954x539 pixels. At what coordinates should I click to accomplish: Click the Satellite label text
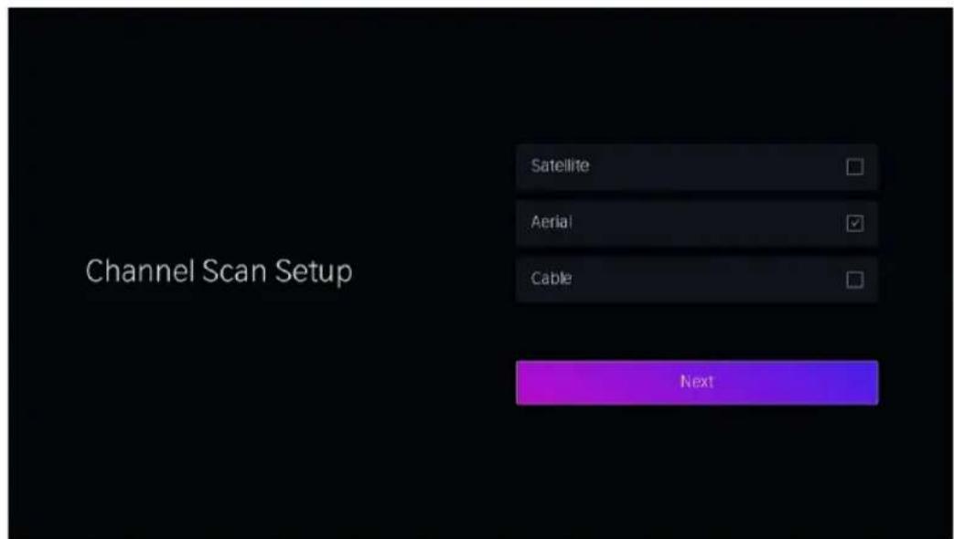pos(560,166)
